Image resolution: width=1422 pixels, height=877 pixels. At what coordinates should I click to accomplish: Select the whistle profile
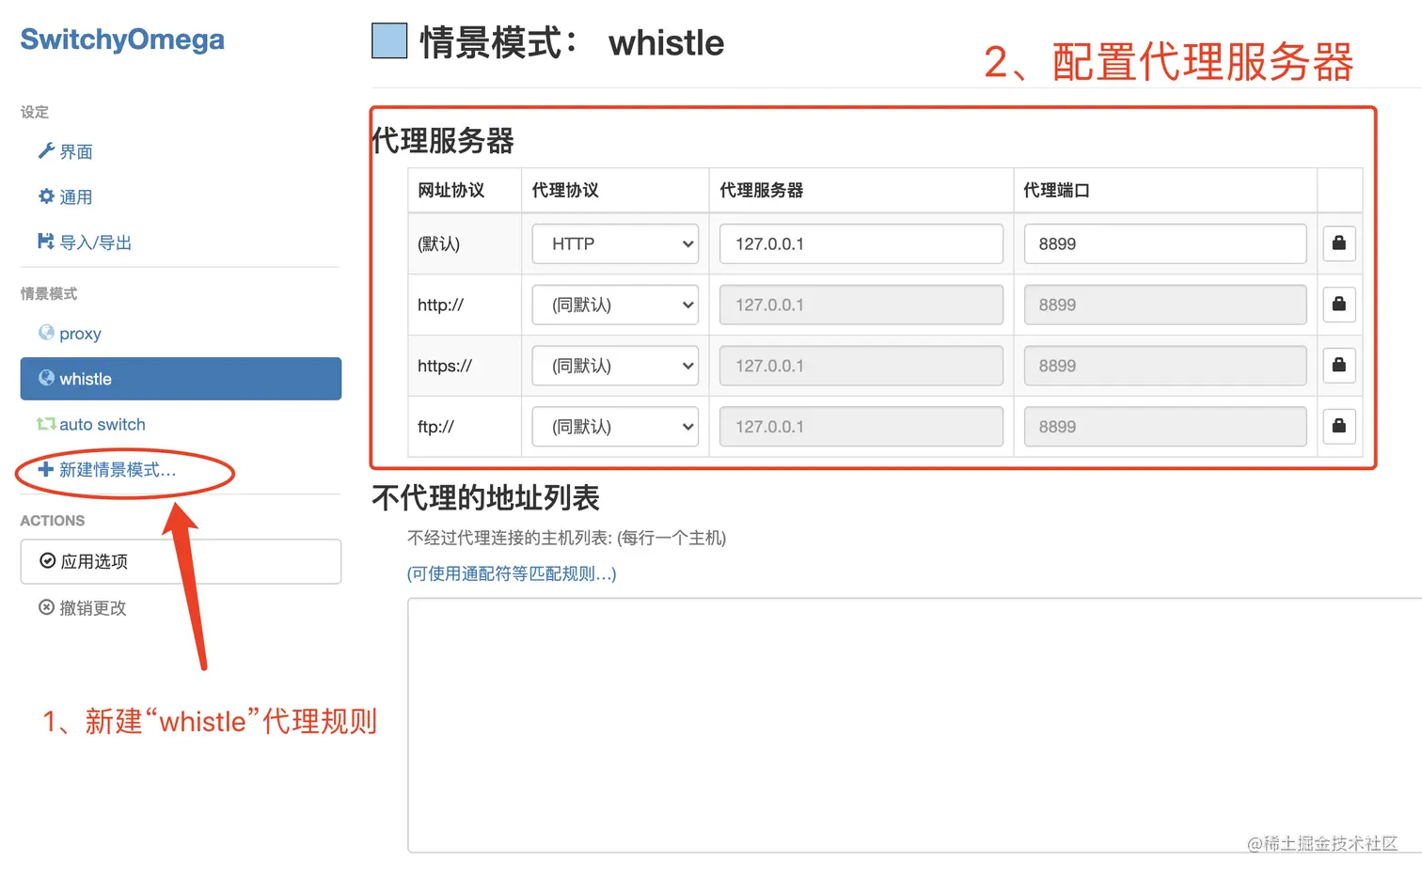coord(181,379)
